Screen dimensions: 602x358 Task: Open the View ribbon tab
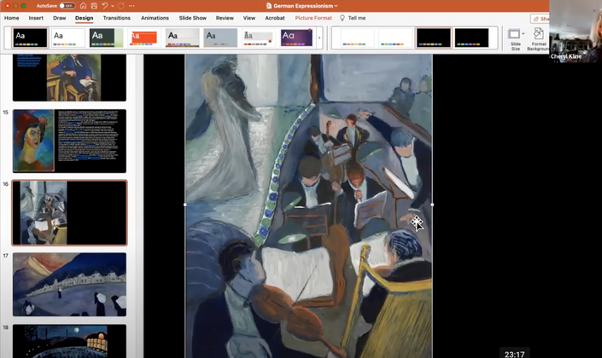click(x=249, y=18)
